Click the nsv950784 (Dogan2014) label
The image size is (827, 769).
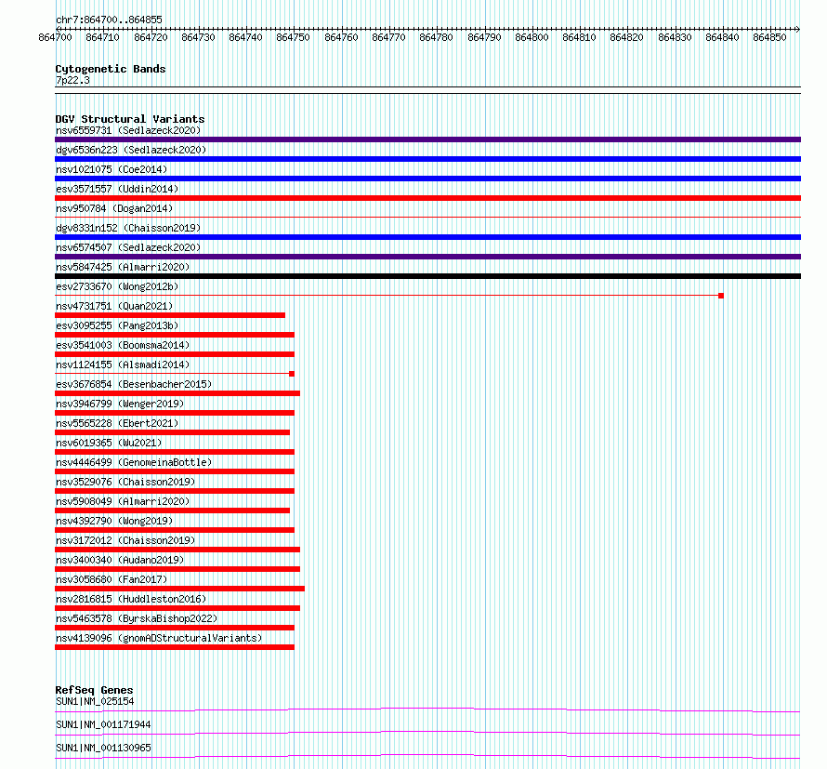(114, 208)
